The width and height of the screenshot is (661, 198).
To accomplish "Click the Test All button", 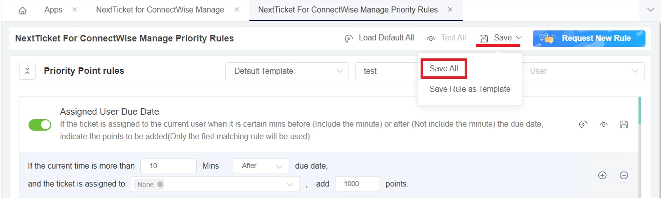I will 446,38.
